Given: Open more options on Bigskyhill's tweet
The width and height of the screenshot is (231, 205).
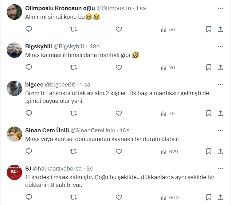Looking at the screenshot, I should [220, 46].
